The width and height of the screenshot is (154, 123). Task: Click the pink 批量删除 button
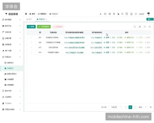click(x=58, y=27)
